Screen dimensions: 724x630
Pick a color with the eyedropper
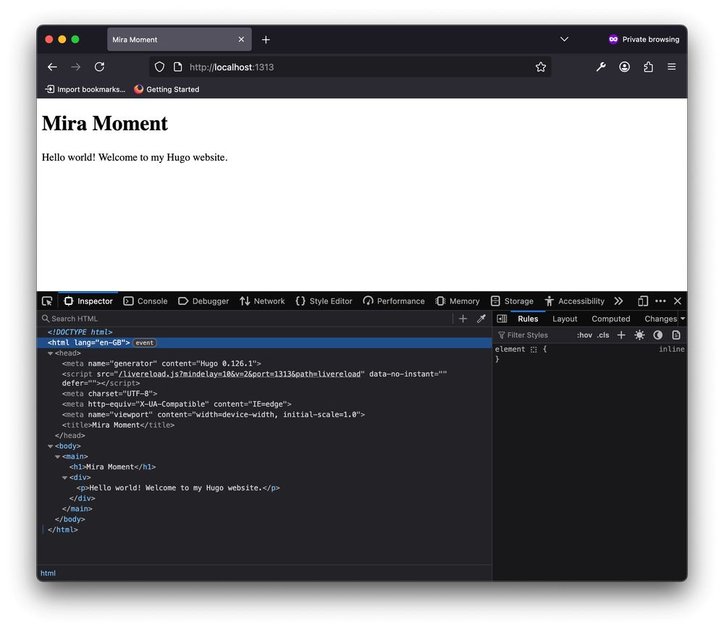(x=481, y=319)
